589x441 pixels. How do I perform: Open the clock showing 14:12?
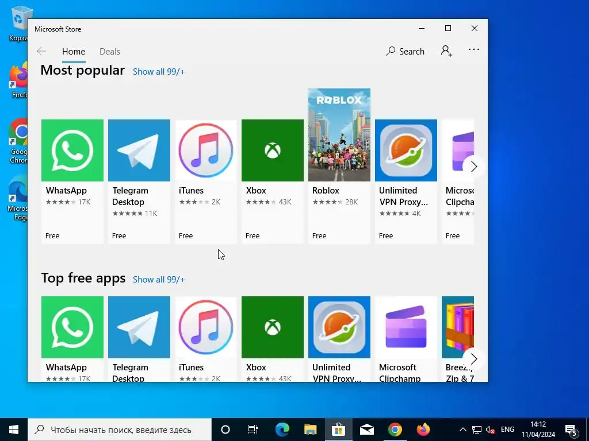[x=538, y=430]
